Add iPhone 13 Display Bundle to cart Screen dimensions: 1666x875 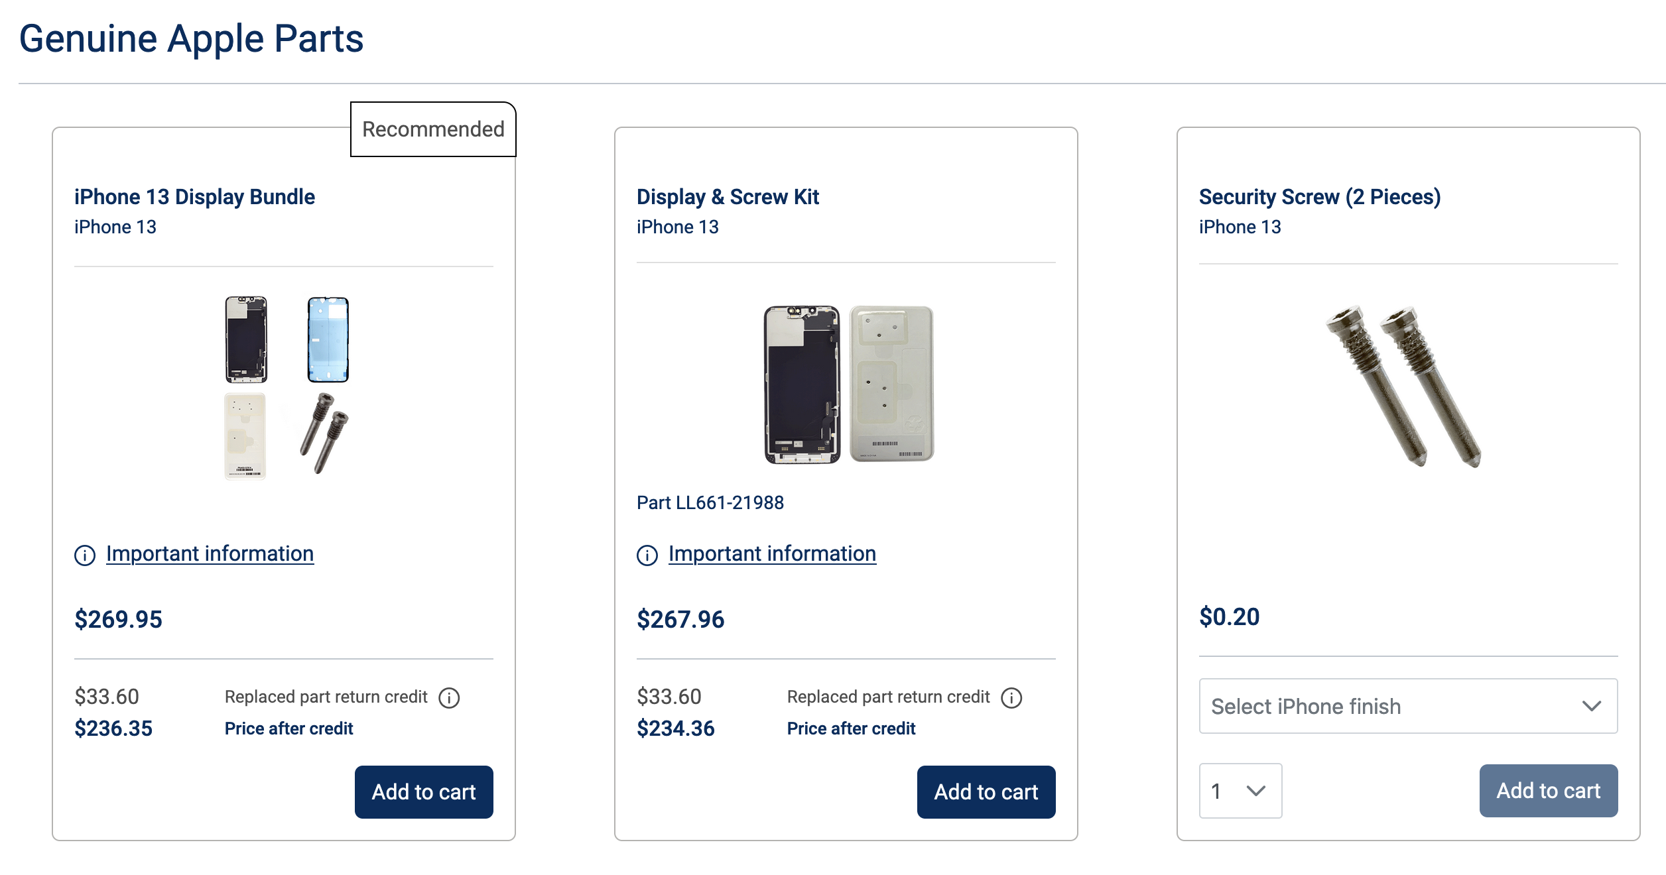[424, 791]
